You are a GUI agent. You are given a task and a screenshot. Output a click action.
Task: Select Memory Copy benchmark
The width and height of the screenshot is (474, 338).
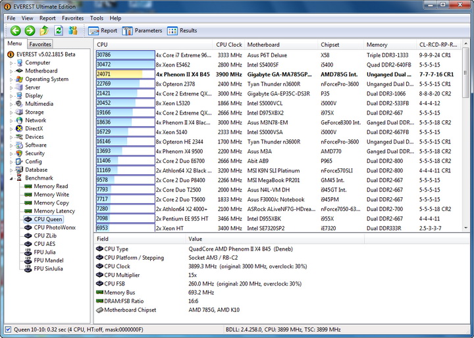(51, 203)
